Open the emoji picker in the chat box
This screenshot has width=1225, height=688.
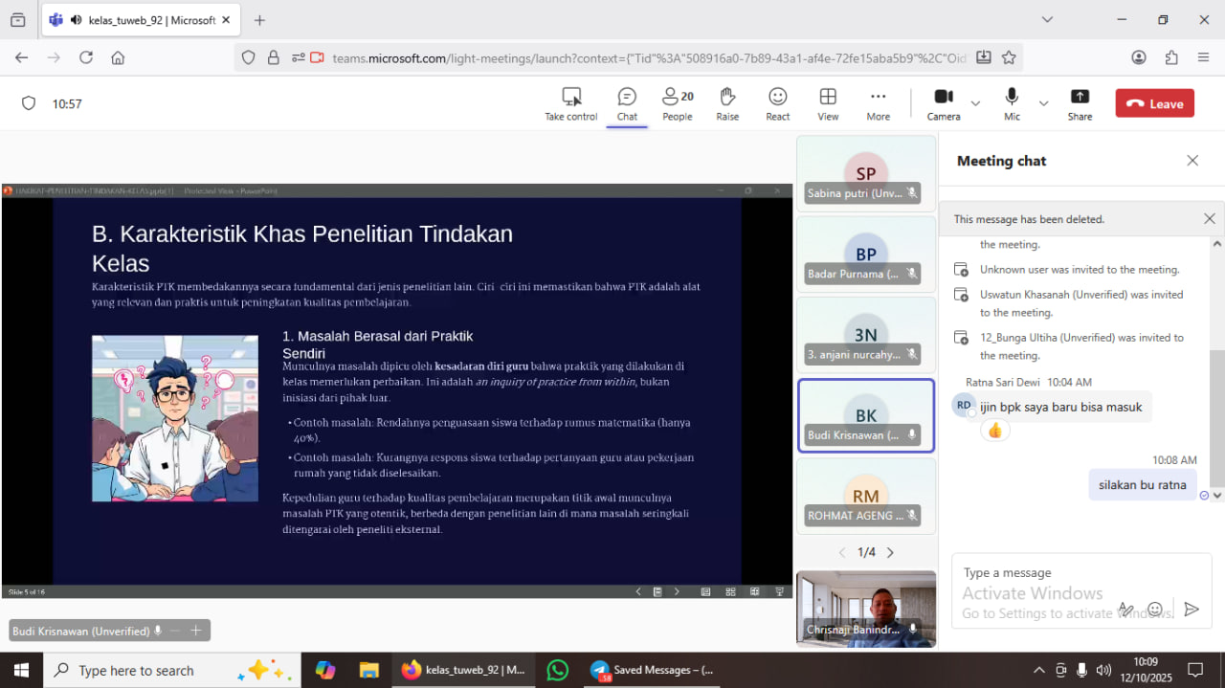pos(1156,610)
